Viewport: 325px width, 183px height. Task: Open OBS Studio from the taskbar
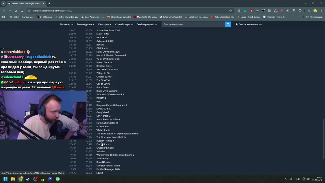click(x=35, y=179)
